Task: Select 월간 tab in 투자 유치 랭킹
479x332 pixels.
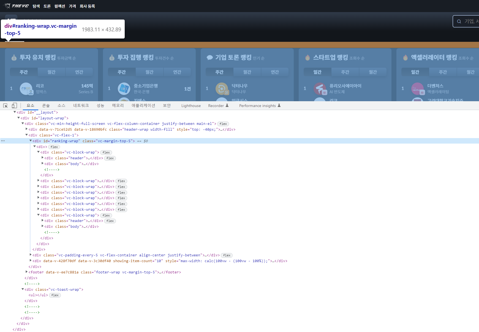Action: pyautogui.click(x=51, y=72)
